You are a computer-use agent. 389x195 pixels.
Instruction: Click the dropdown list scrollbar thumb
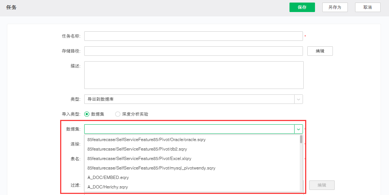point(301,139)
